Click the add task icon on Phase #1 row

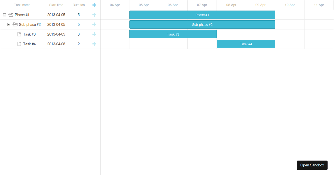pos(94,15)
